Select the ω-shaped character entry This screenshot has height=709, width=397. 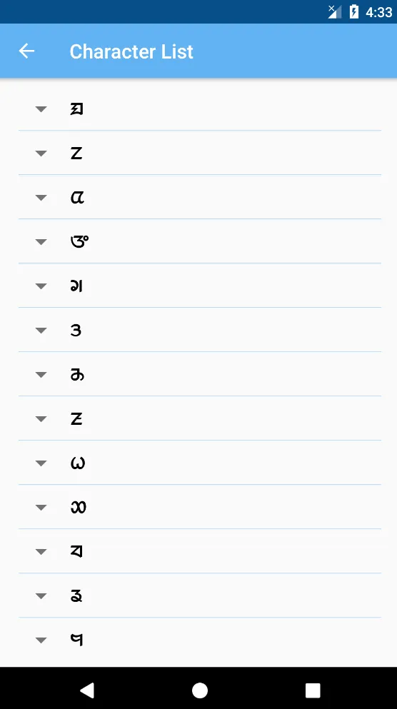pos(77,463)
